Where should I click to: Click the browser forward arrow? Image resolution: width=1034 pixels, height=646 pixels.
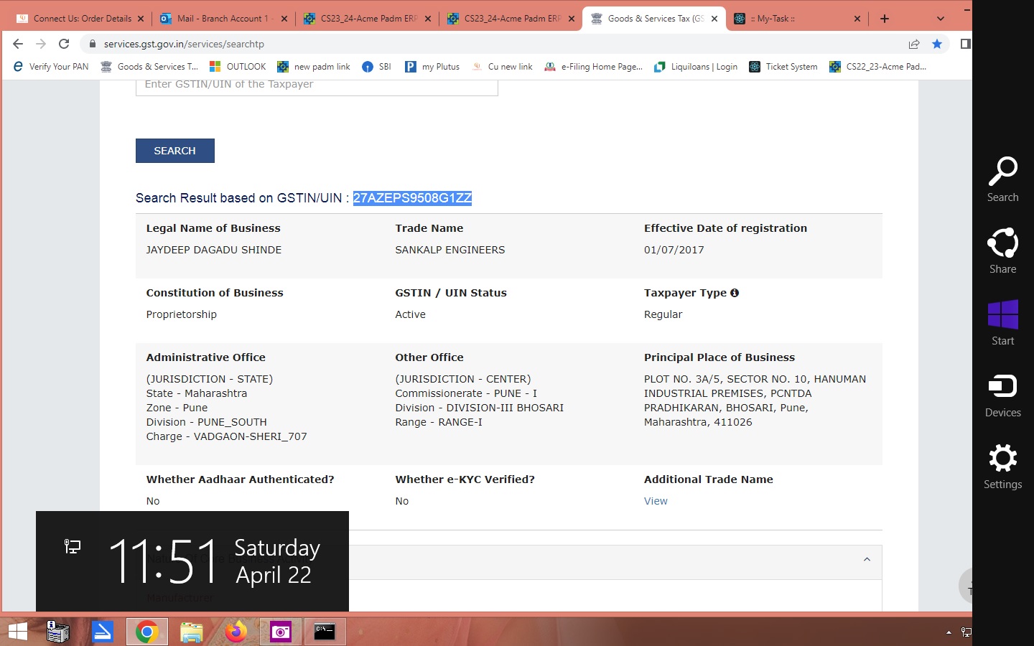41,44
